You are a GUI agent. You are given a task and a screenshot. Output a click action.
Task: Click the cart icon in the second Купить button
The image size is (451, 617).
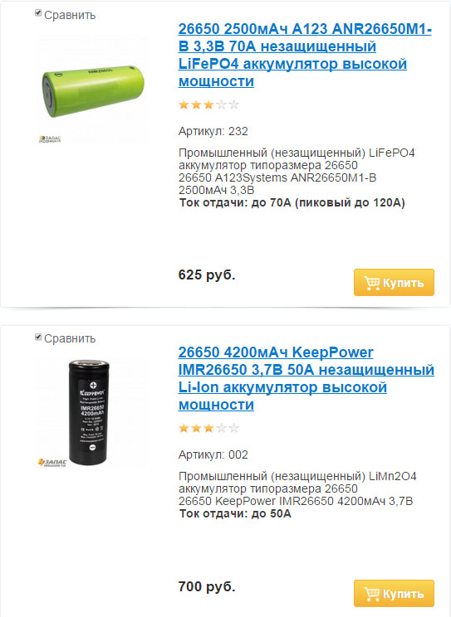[371, 594]
